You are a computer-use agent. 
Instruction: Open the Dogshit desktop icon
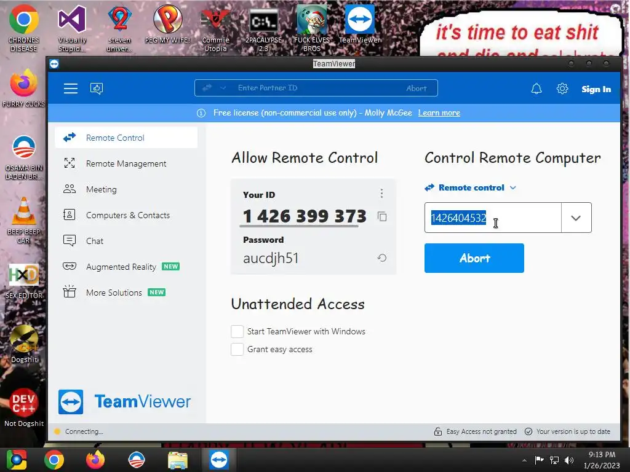24,344
